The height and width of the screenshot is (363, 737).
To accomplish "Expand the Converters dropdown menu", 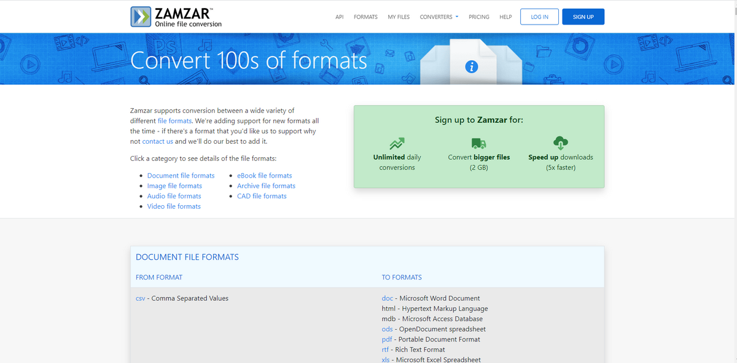I will (439, 17).
